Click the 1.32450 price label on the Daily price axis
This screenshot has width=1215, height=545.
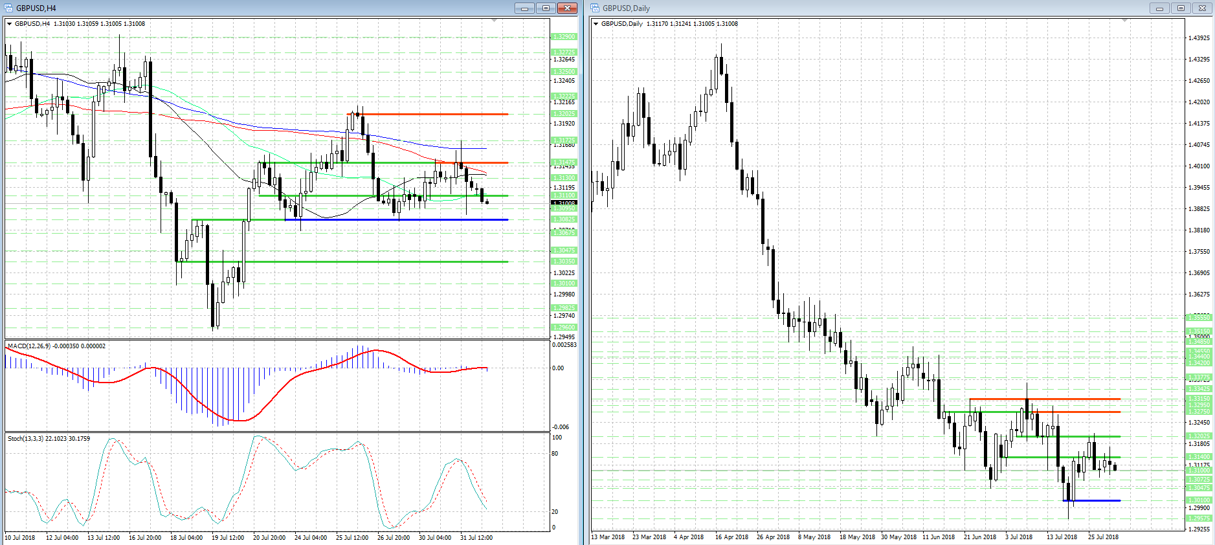(1199, 423)
